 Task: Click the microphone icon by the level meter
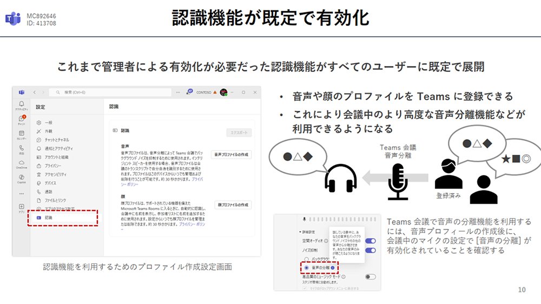(x=304, y=219)
